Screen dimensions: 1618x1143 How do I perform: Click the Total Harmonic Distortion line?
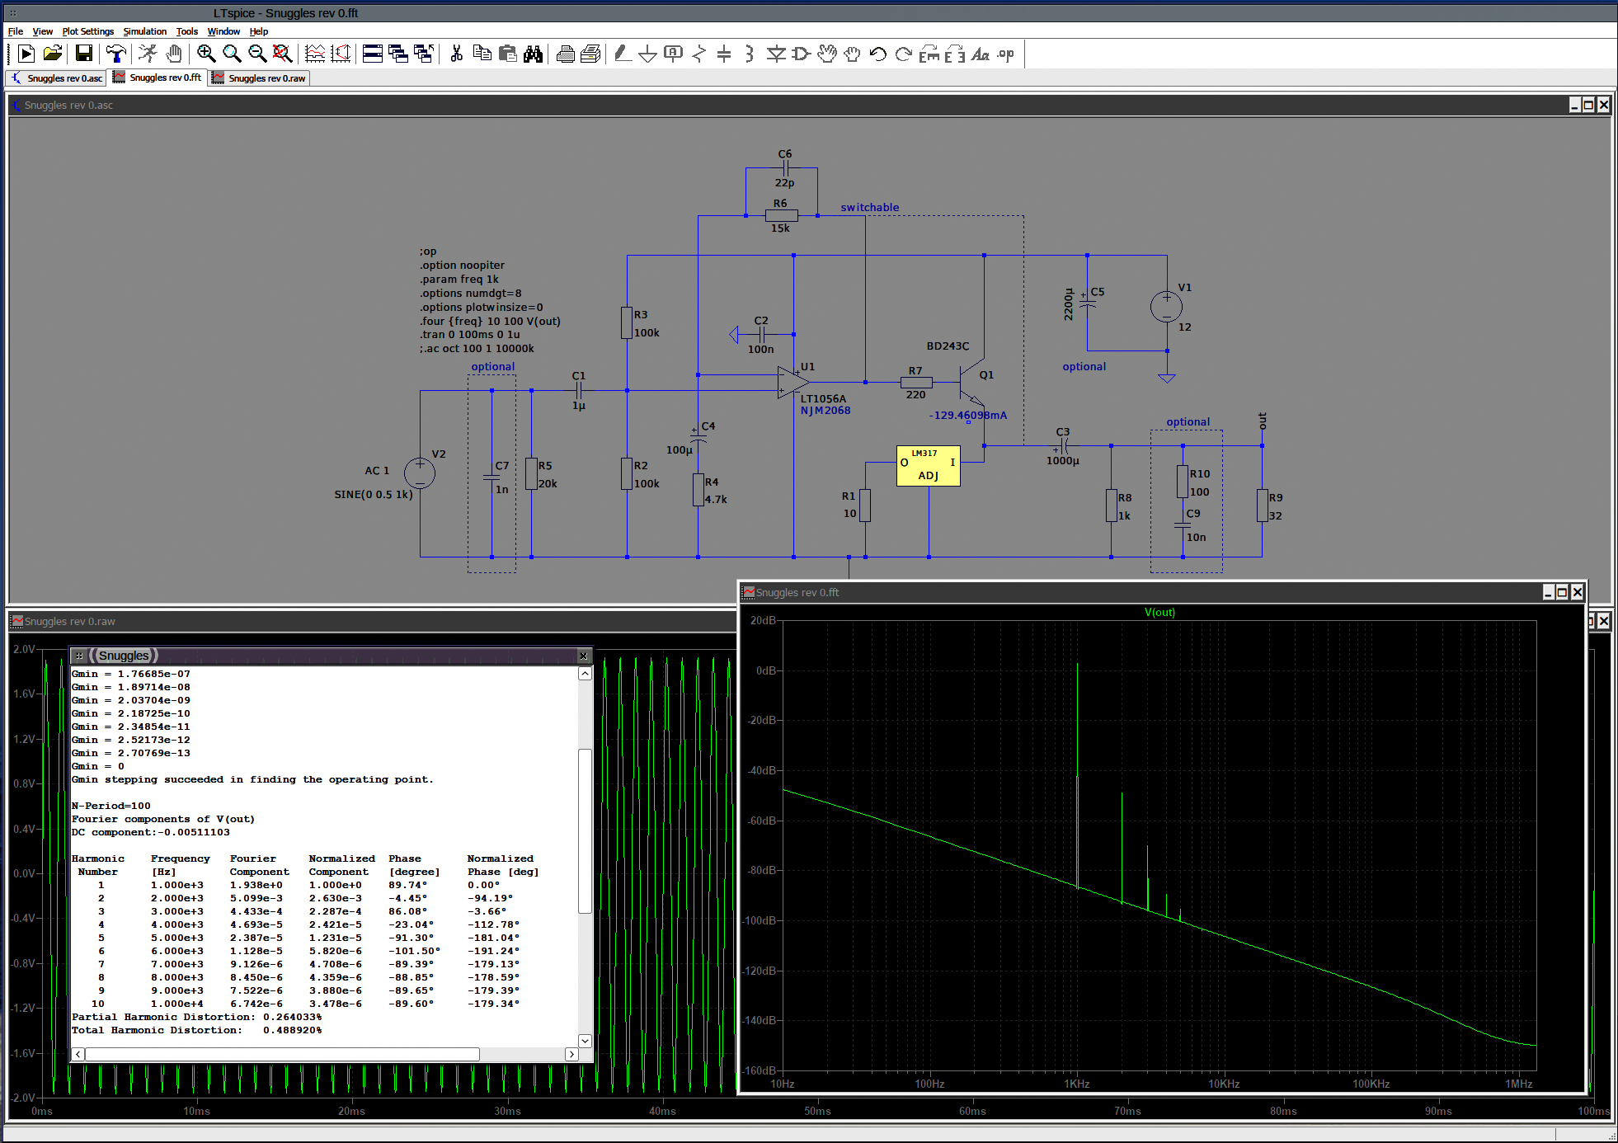tap(197, 1030)
